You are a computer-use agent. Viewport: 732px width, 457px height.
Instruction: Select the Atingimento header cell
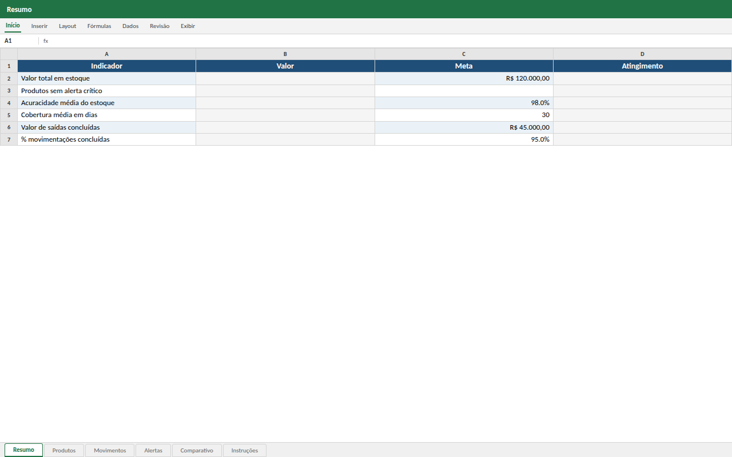coord(642,66)
